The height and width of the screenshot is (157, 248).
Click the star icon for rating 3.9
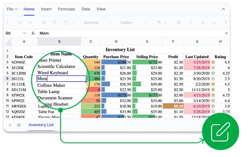213,106
